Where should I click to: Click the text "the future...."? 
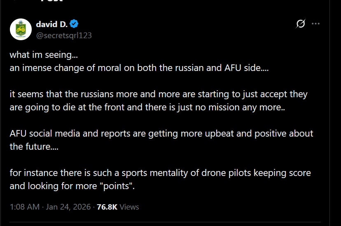tap(34, 146)
